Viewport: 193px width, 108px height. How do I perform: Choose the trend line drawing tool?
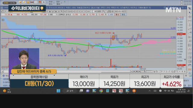point(190,29)
